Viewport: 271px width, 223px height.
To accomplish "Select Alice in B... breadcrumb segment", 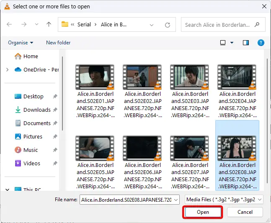I will (x=114, y=25).
